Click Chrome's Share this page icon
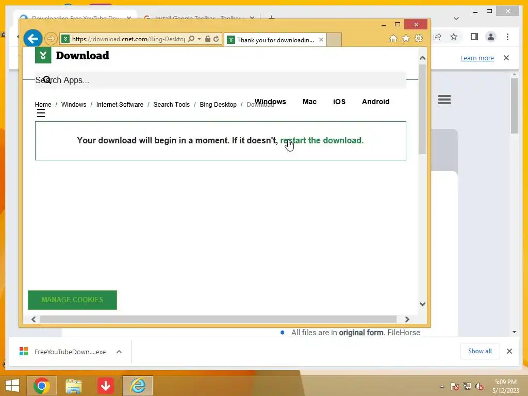Screen dimensions: 528x396 point(437,37)
